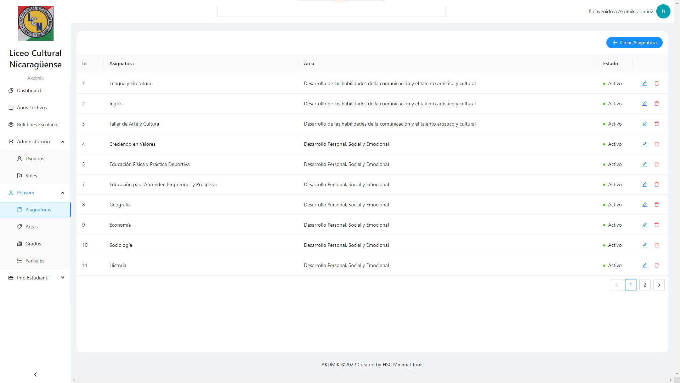Click the user avatar D icon
This screenshot has height=383, width=680.
pyautogui.click(x=663, y=11)
